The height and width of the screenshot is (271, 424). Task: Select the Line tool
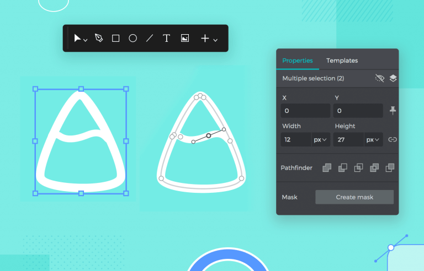coord(150,38)
